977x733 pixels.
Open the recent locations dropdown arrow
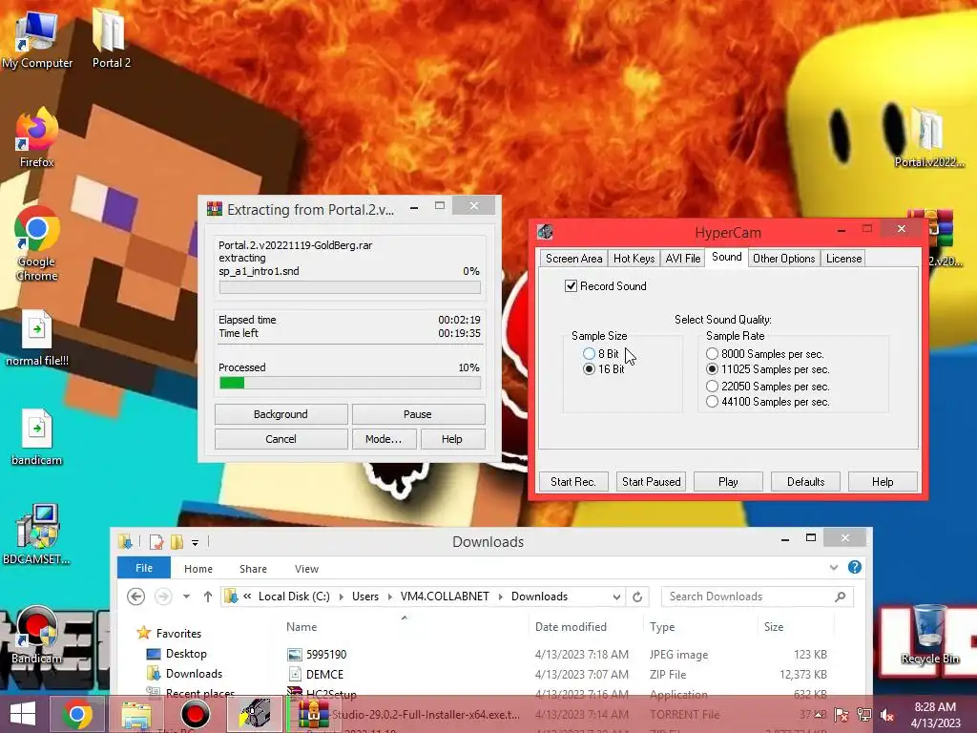[186, 597]
